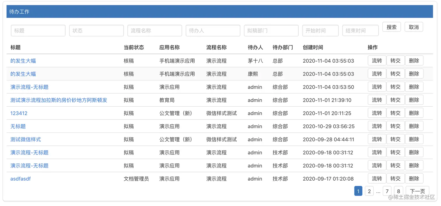Click the 操作 column header
The height and width of the screenshot is (206, 441).
point(373,47)
